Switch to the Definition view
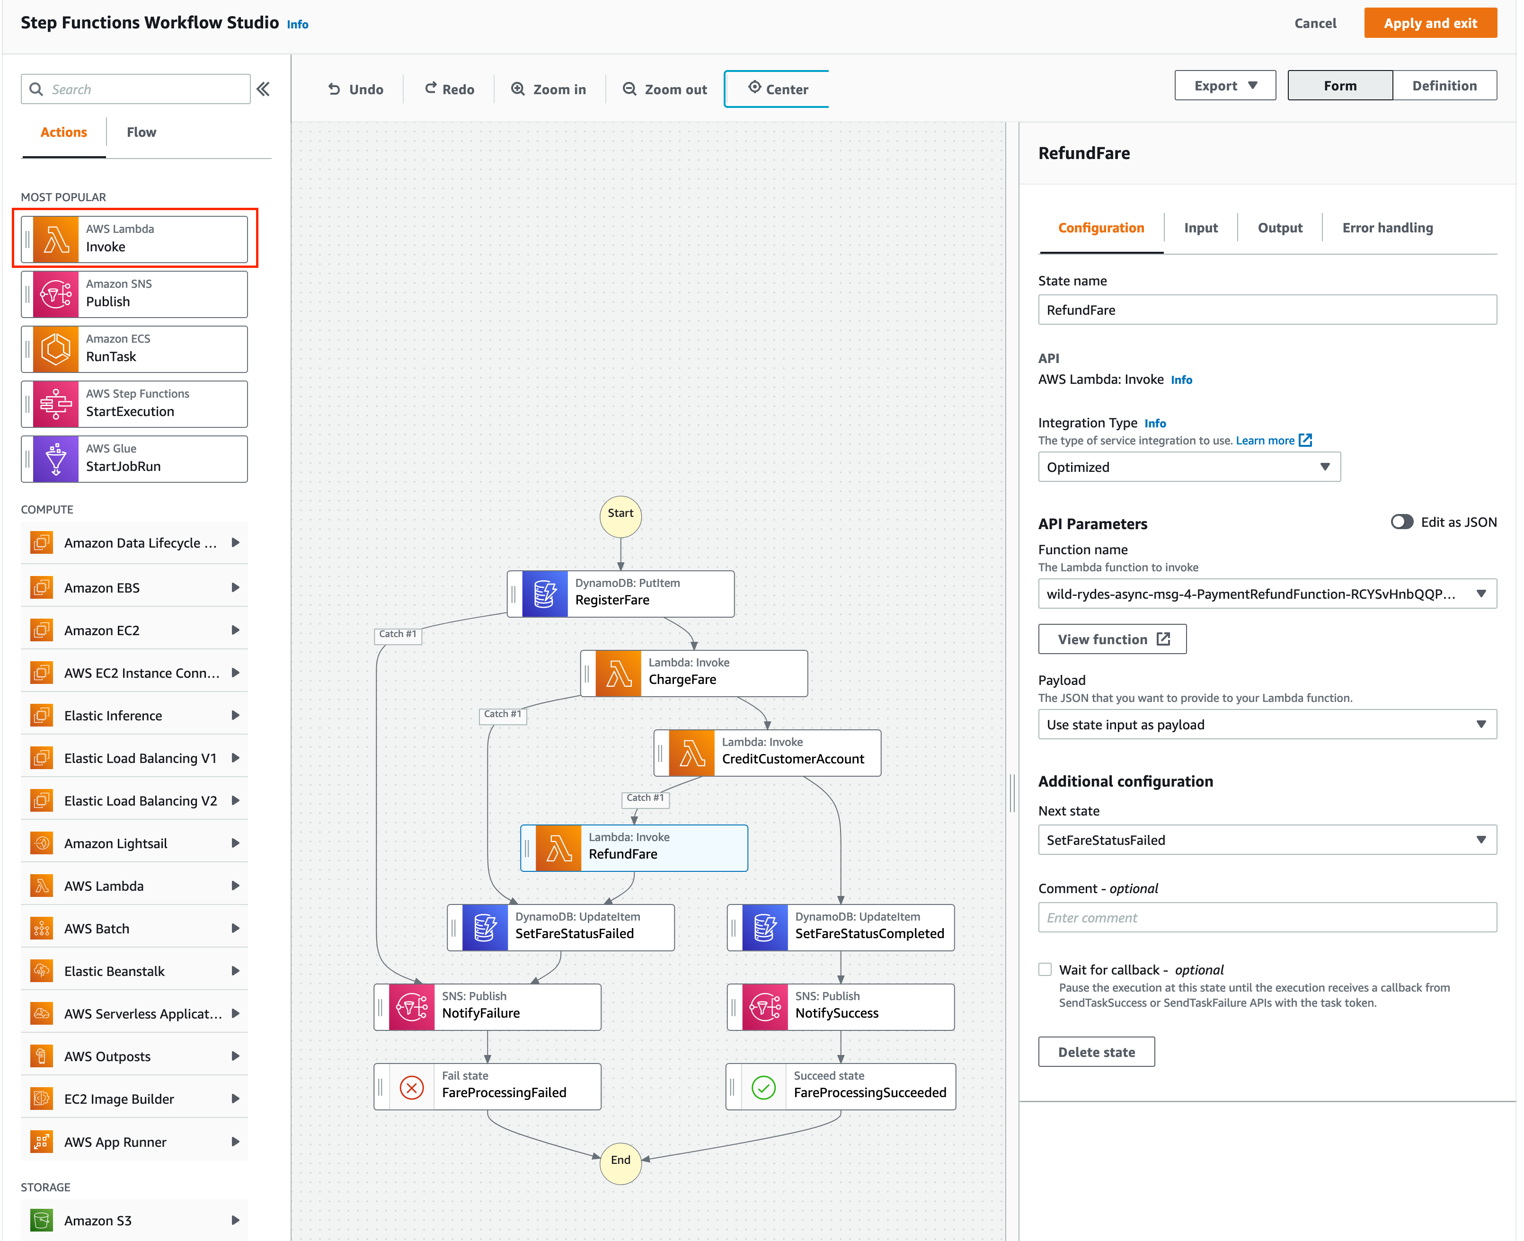 pyautogui.click(x=1444, y=85)
